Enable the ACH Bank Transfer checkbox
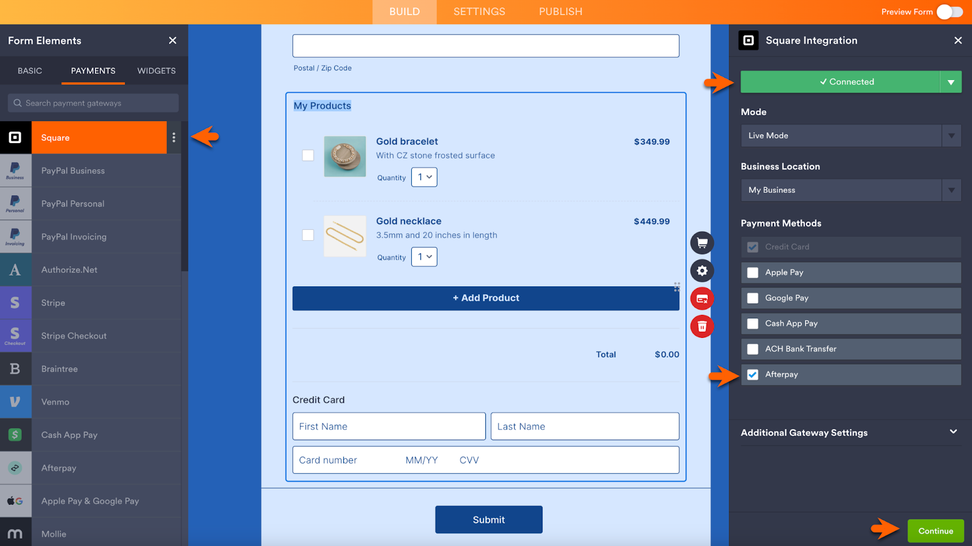Viewport: 972px width, 546px height. 753,349
